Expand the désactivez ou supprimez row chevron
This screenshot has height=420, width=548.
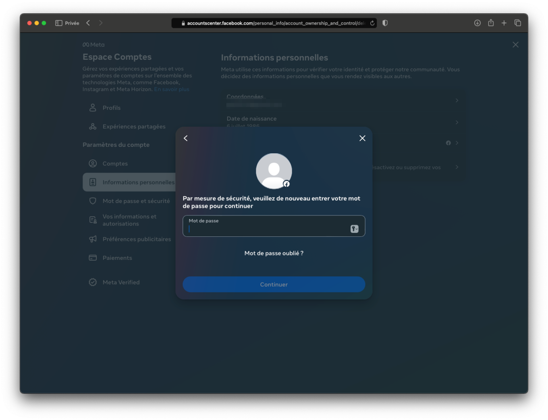[457, 167]
